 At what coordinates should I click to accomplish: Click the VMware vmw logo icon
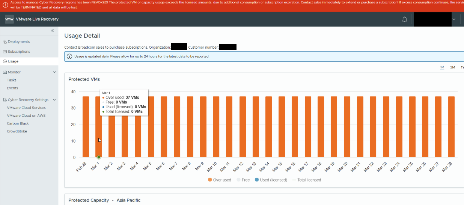(x=9, y=19)
